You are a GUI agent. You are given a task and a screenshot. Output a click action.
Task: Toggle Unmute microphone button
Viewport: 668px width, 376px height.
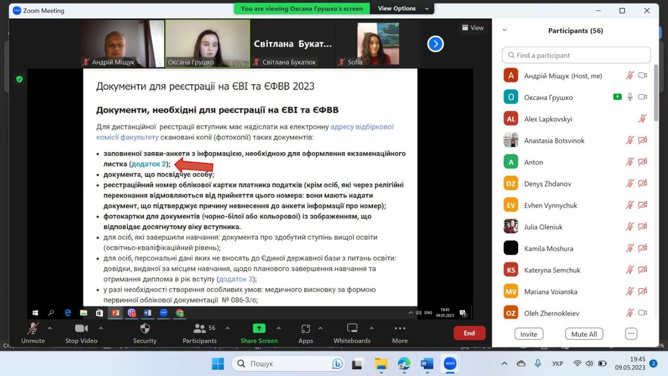click(33, 328)
